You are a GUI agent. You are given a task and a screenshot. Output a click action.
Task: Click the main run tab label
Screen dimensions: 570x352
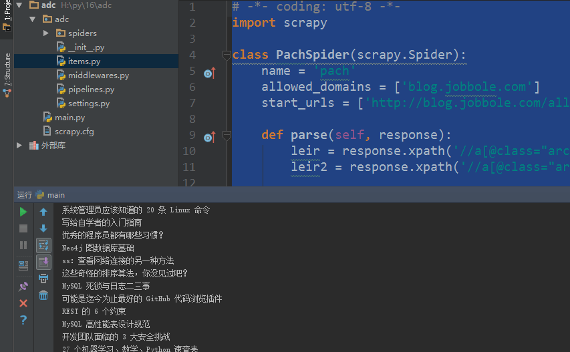click(55, 195)
